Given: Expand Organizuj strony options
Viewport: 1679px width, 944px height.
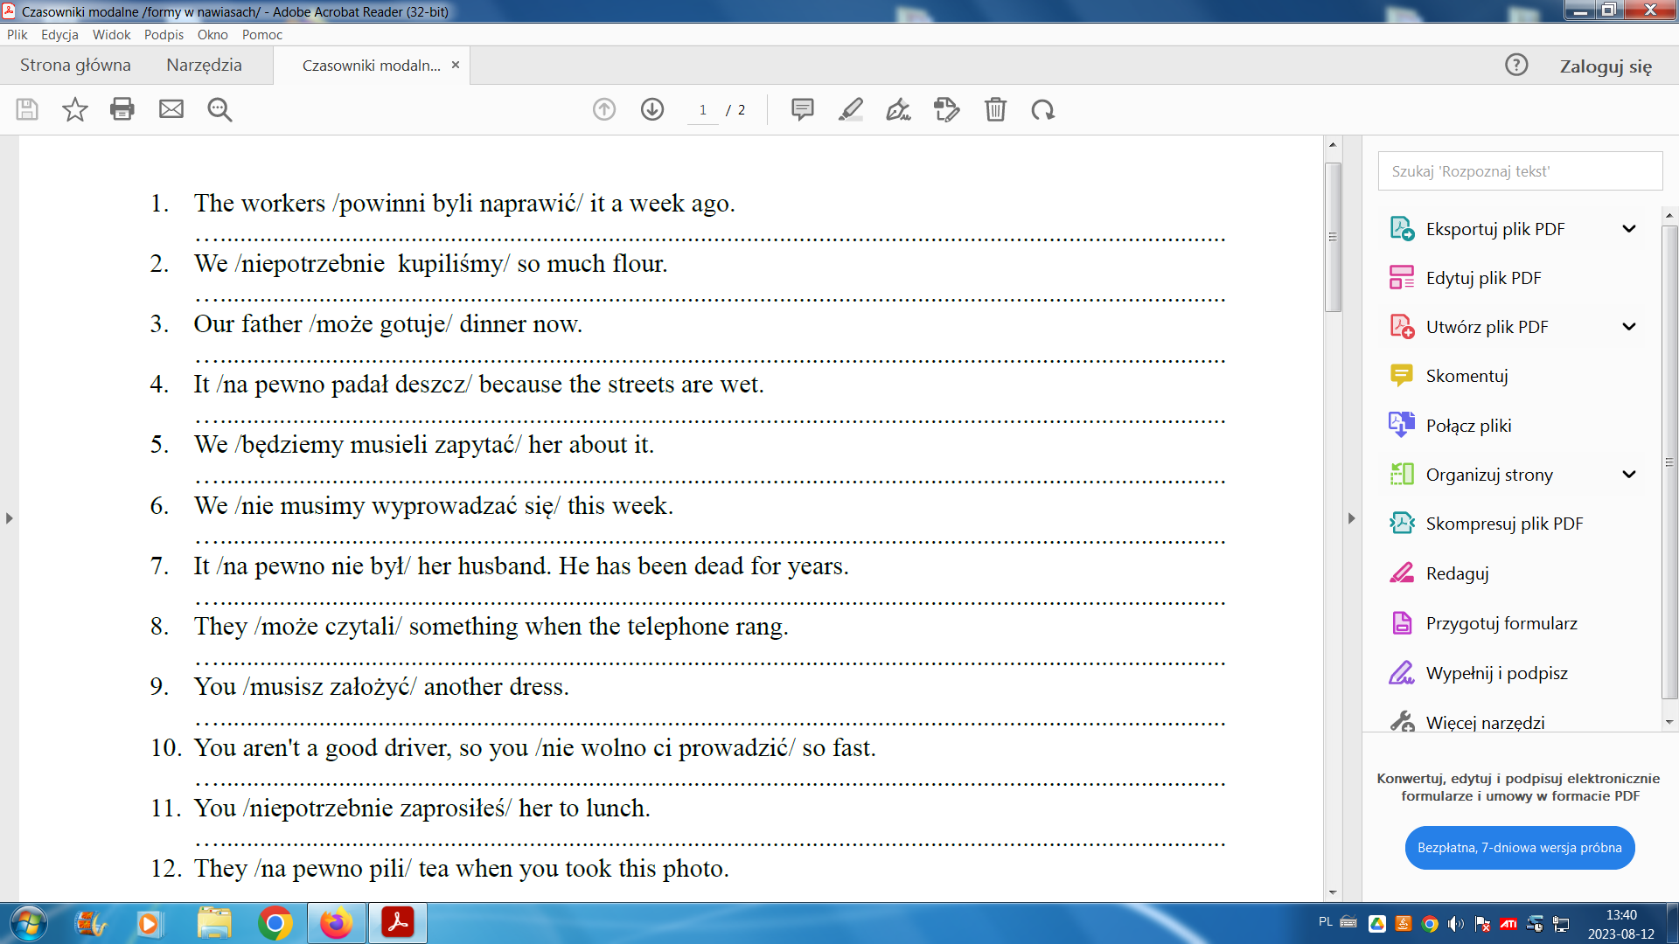Looking at the screenshot, I should click(x=1628, y=475).
